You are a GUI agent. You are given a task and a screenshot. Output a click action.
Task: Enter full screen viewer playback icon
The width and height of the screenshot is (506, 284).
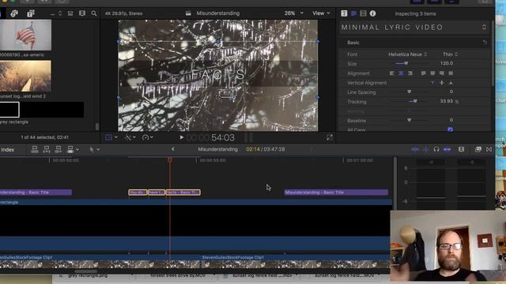click(x=330, y=137)
